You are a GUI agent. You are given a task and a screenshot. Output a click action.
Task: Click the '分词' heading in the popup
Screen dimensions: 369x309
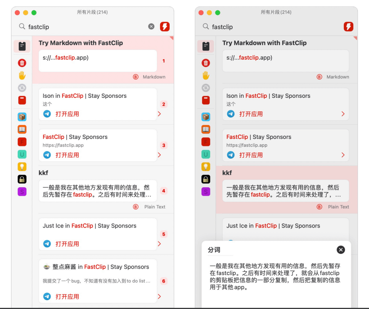pos(214,250)
